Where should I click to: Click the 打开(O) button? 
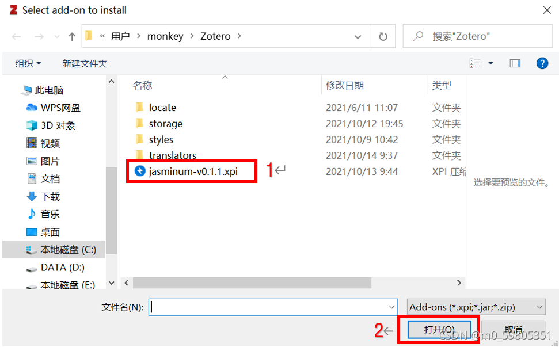point(439,330)
